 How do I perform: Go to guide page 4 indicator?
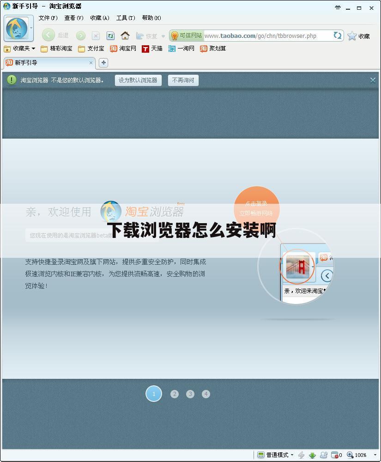(206, 394)
